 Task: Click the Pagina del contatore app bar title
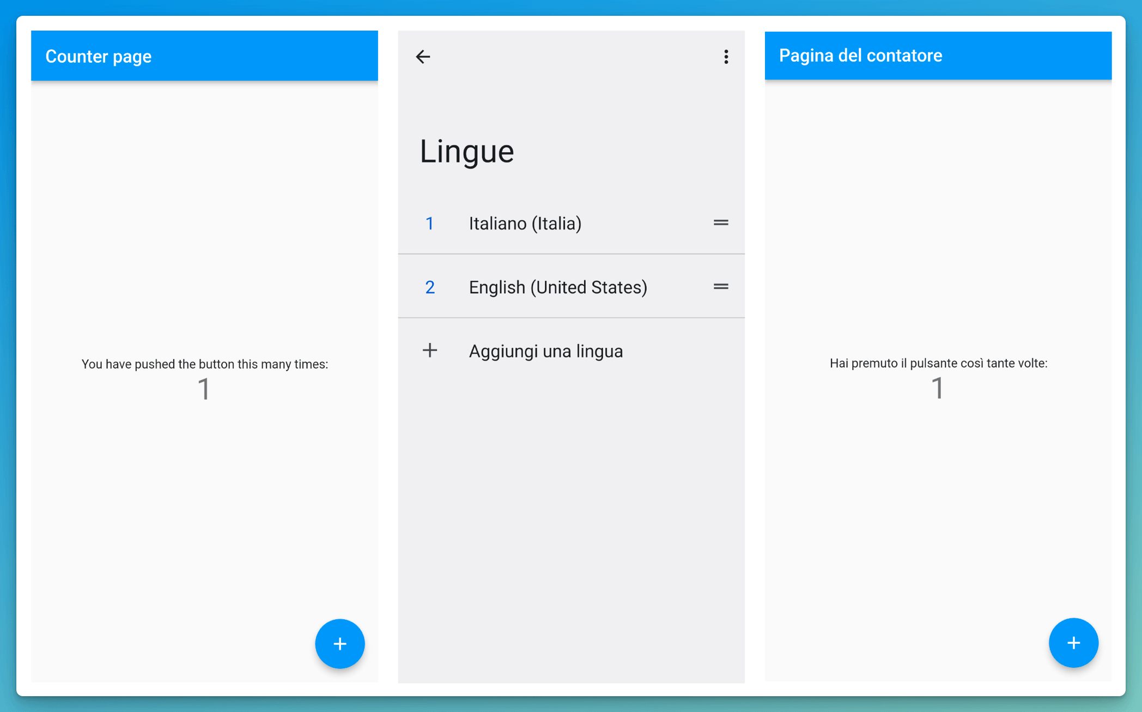point(860,56)
